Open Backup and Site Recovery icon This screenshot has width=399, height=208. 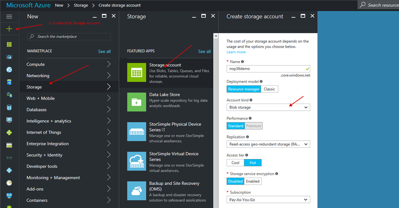pyautogui.click(x=137, y=191)
